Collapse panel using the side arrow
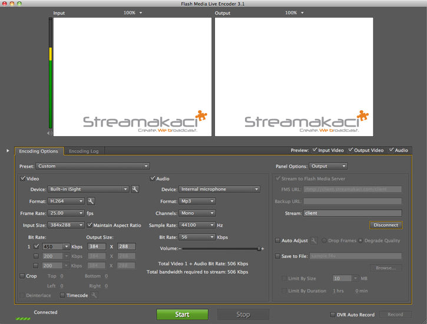 coord(8,151)
